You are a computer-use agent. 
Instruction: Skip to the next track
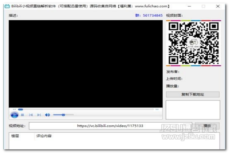(39, 115)
